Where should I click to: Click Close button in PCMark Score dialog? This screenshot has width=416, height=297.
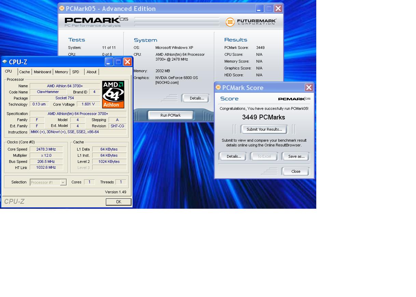click(x=296, y=171)
